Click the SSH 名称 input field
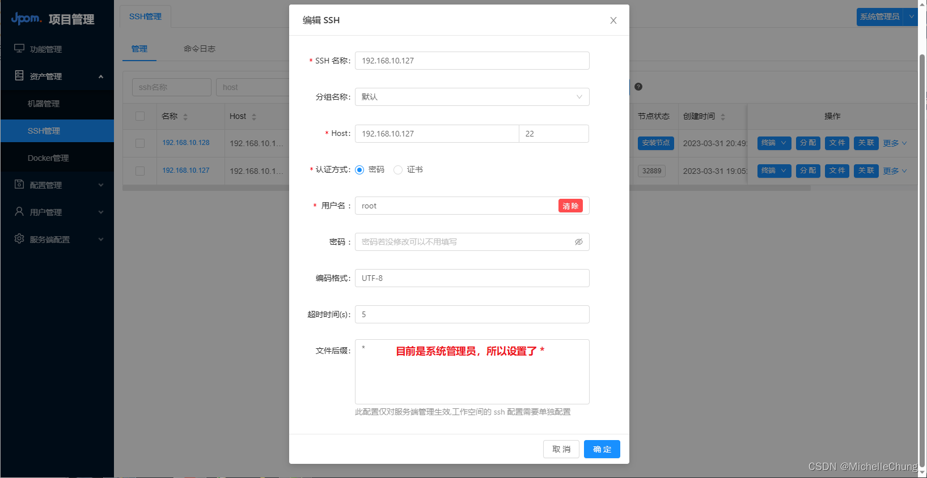 pyautogui.click(x=472, y=61)
